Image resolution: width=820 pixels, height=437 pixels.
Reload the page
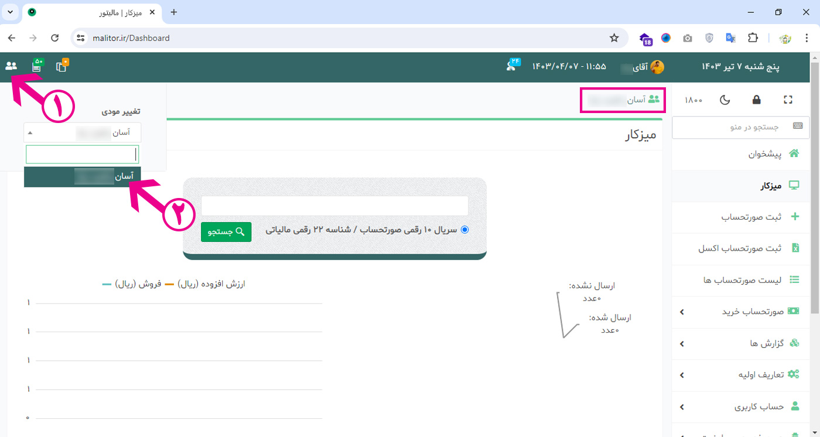coord(55,38)
